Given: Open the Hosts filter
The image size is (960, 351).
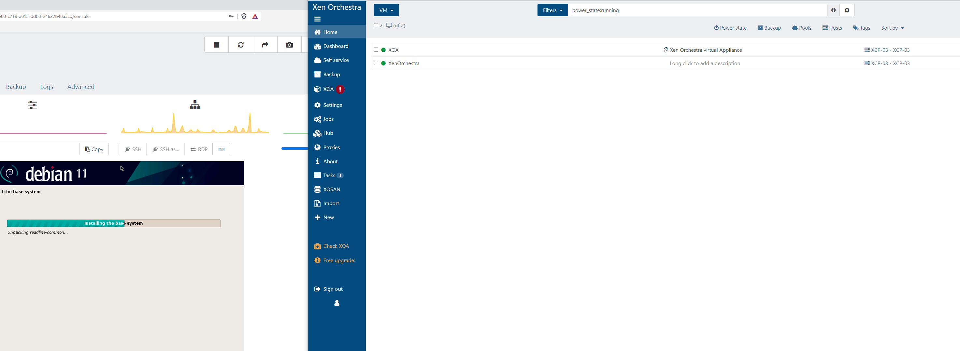Looking at the screenshot, I should tap(832, 28).
